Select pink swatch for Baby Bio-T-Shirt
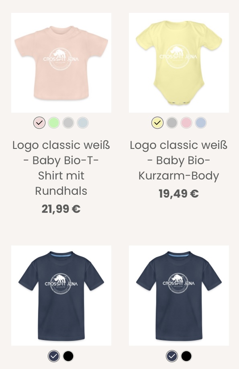Screen dimensions: 239x369 [x=39, y=123]
